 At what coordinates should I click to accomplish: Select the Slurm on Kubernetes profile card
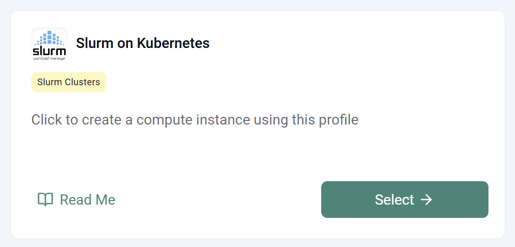pos(257,148)
